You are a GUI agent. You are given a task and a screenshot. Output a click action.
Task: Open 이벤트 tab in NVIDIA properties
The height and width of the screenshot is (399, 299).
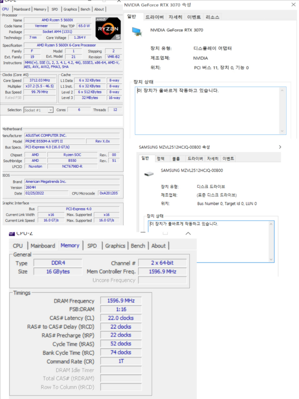pos(194,17)
